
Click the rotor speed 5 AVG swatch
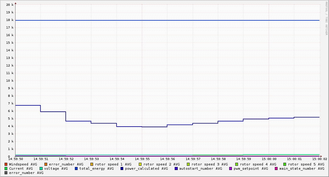click(x=285, y=164)
